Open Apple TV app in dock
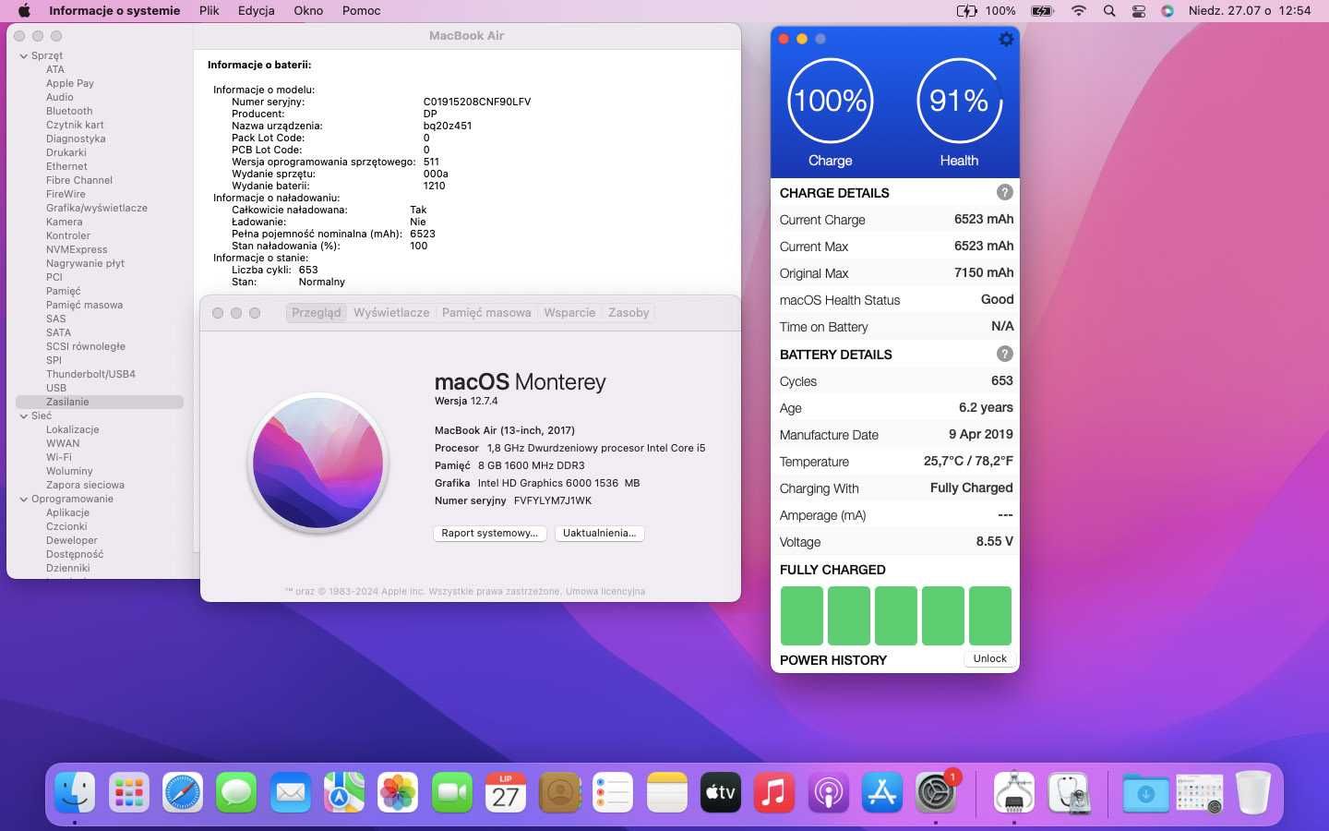 click(721, 792)
